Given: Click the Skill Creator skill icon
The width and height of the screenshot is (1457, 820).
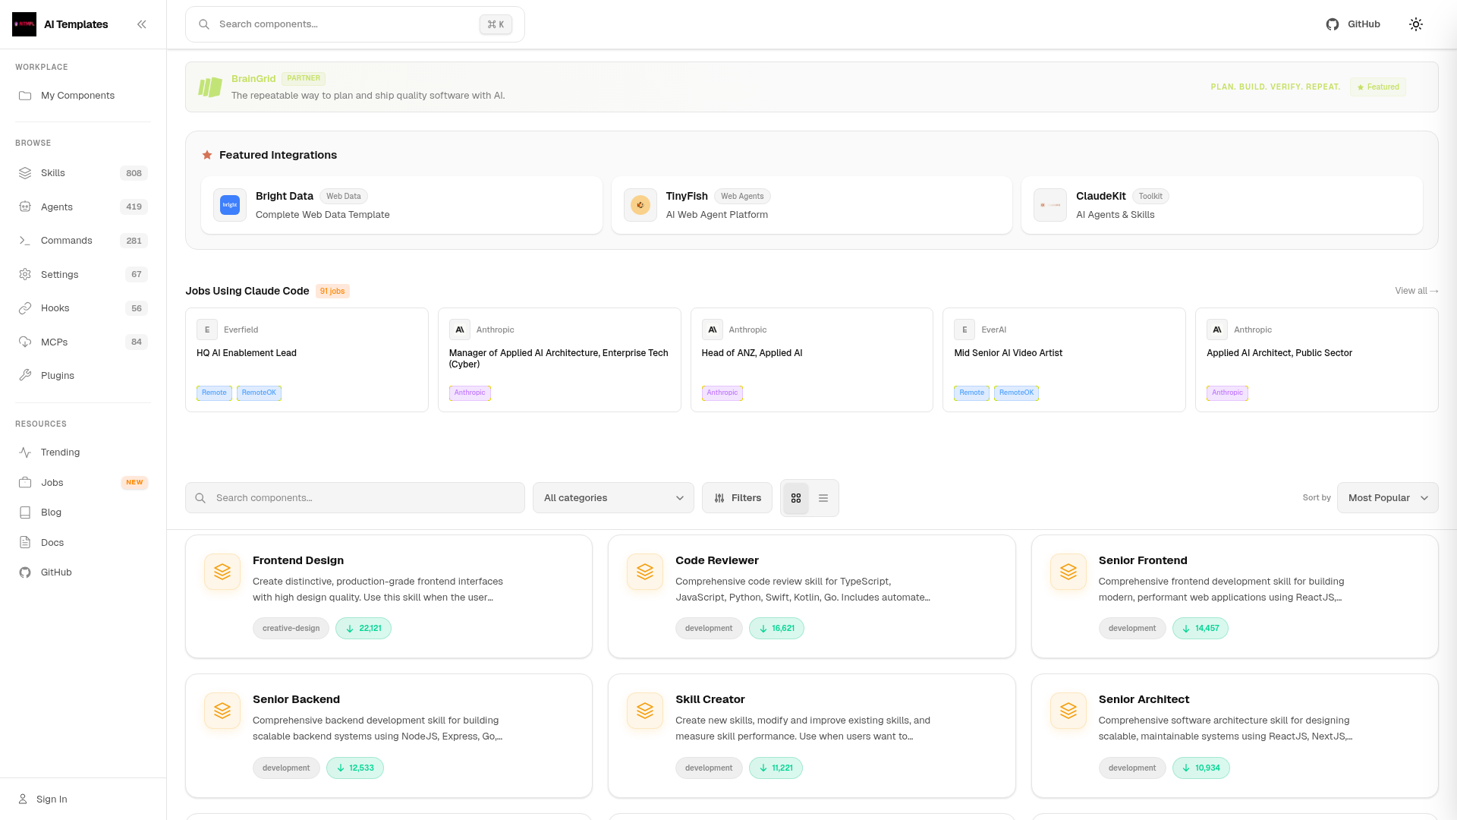Looking at the screenshot, I should (645, 711).
